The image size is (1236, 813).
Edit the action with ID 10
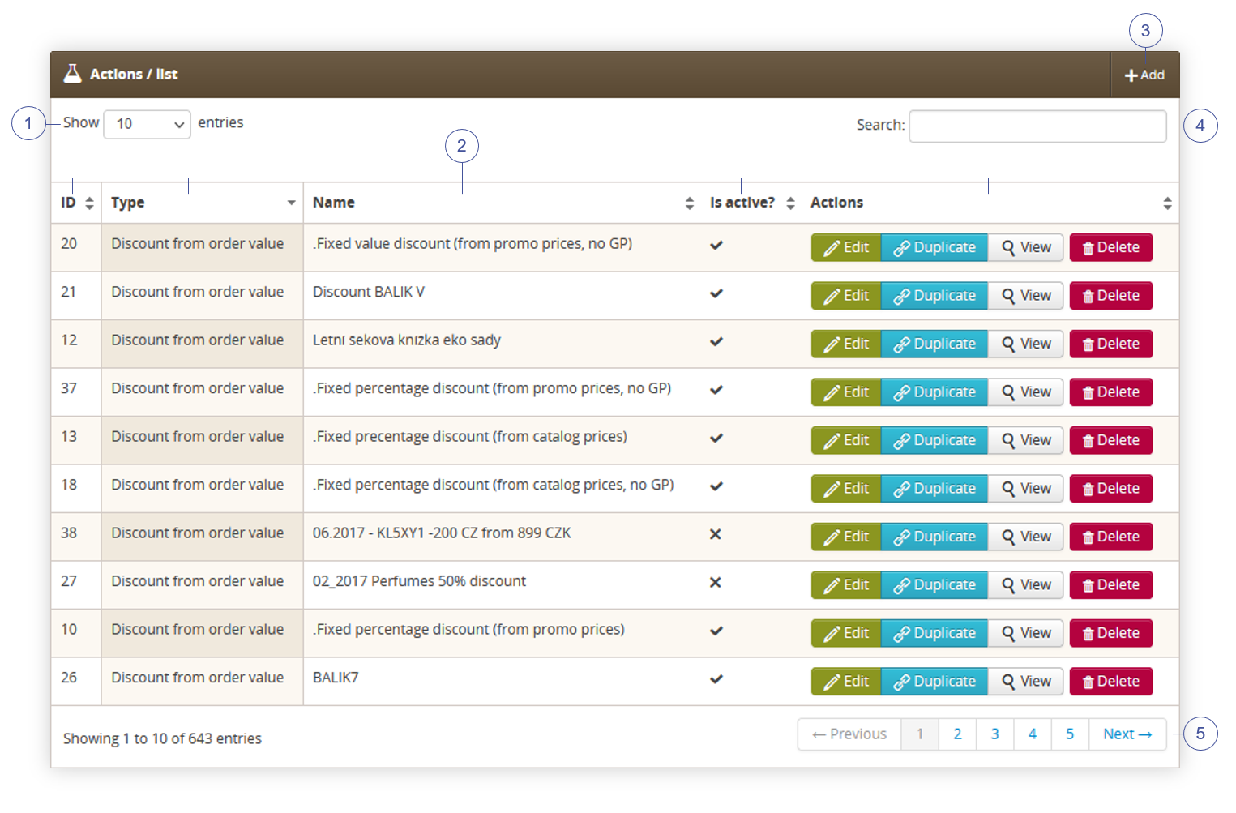[846, 633]
